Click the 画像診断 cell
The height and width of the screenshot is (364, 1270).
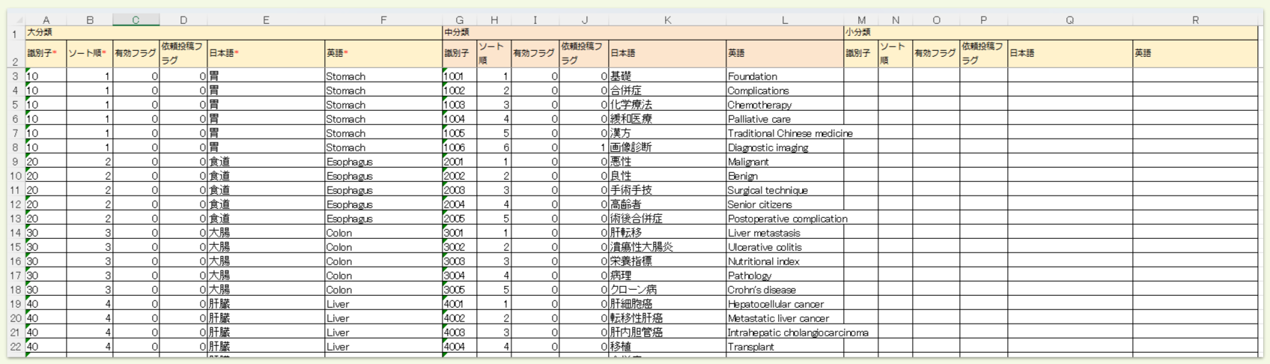click(x=667, y=147)
